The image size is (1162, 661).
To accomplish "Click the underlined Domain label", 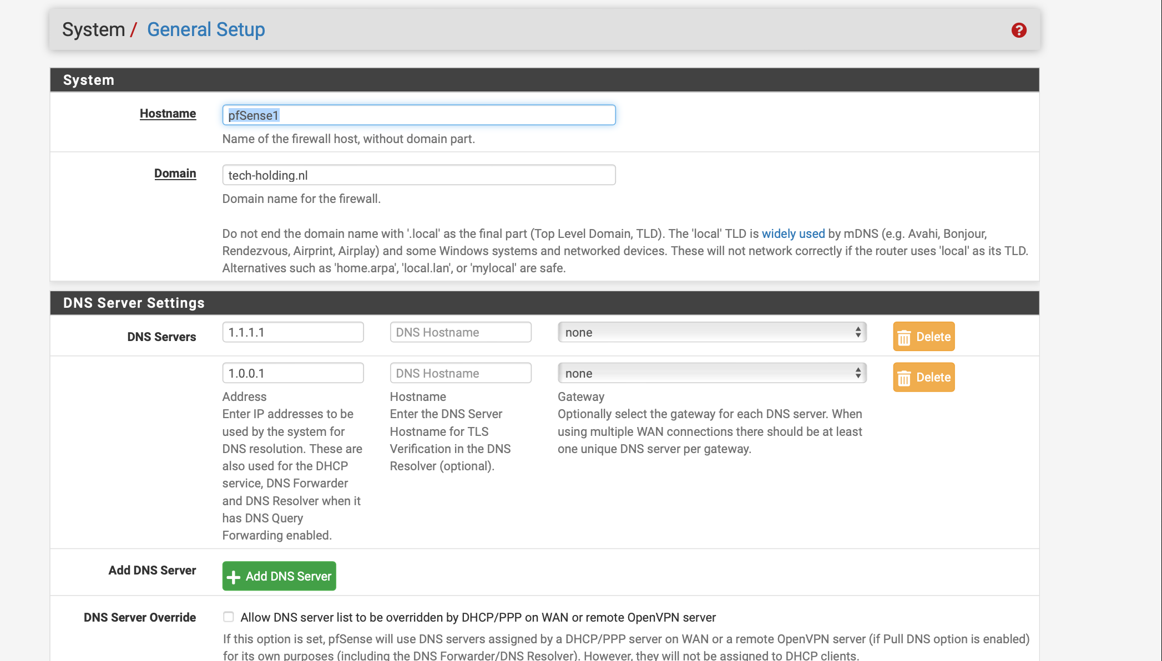I will point(175,173).
